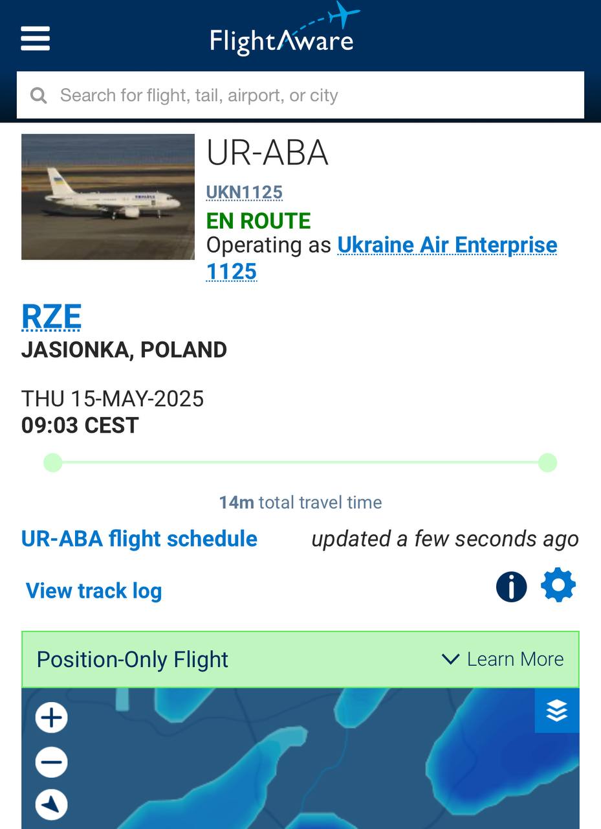Click the flight progress bar start dot
Image resolution: width=601 pixels, height=829 pixels.
pos(53,462)
